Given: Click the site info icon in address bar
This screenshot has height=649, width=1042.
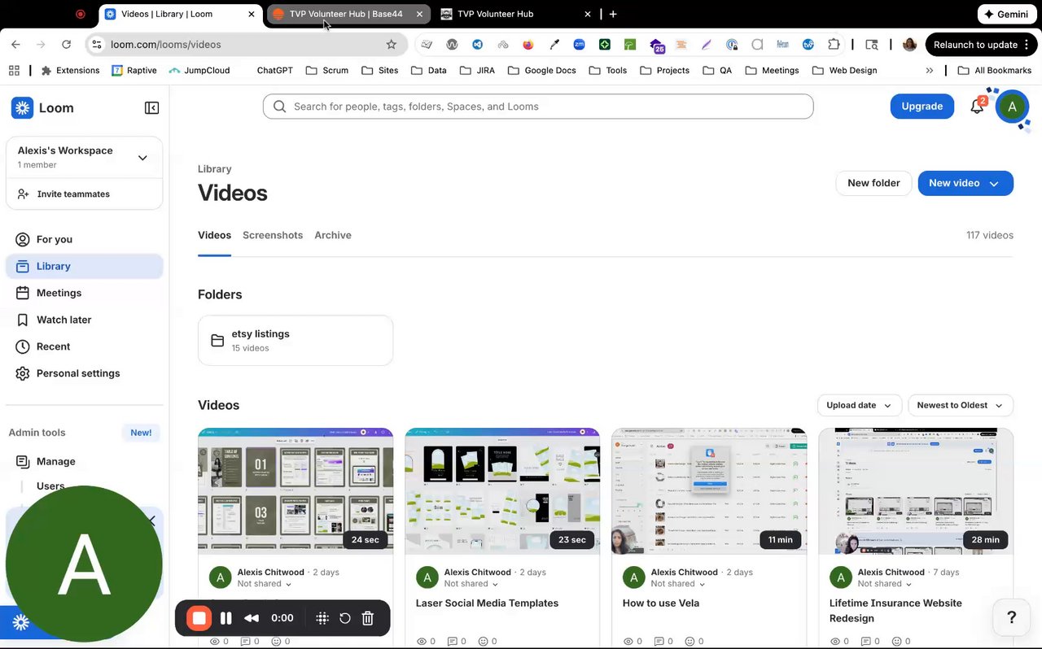Looking at the screenshot, I should tap(97, 45).
